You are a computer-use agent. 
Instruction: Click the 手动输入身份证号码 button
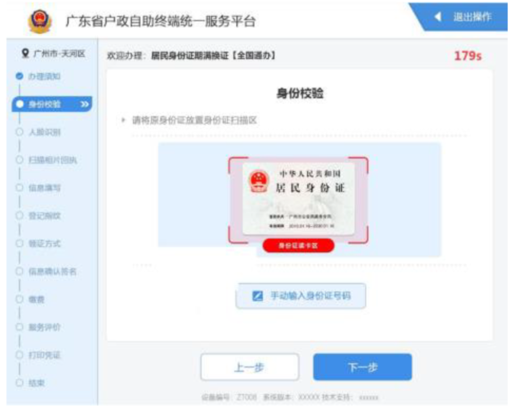pos(301,296)
